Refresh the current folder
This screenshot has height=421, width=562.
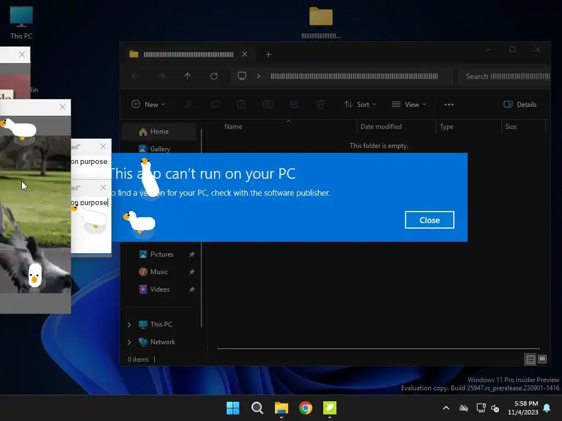point(214,76)
